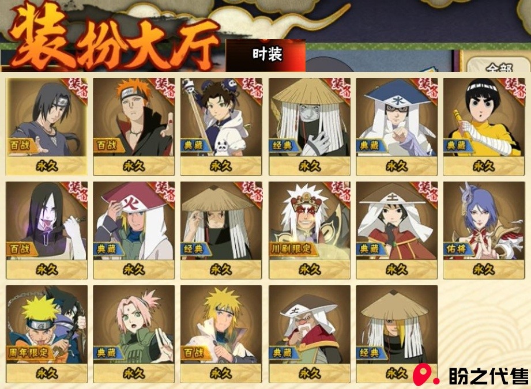Select the Sakura 典藏 costume card
The image size is (531, 389).
click(x=134, y=334)
